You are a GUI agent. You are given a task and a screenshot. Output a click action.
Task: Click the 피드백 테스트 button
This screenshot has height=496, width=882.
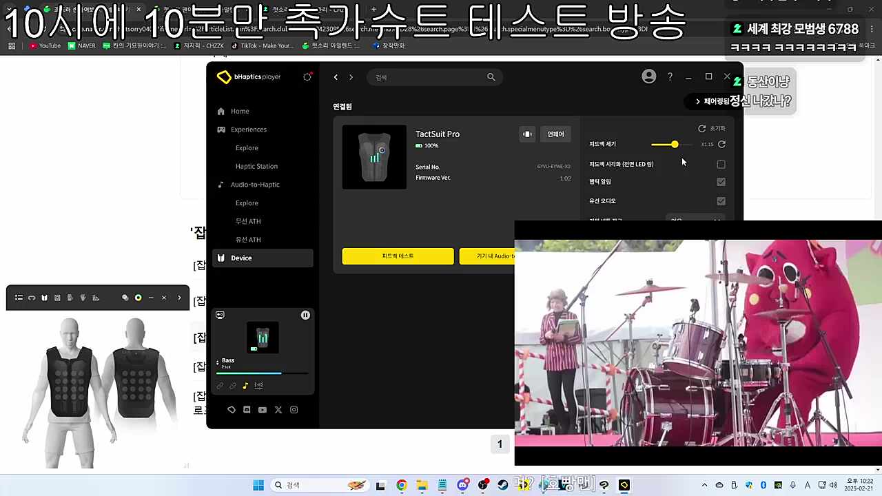398,256
